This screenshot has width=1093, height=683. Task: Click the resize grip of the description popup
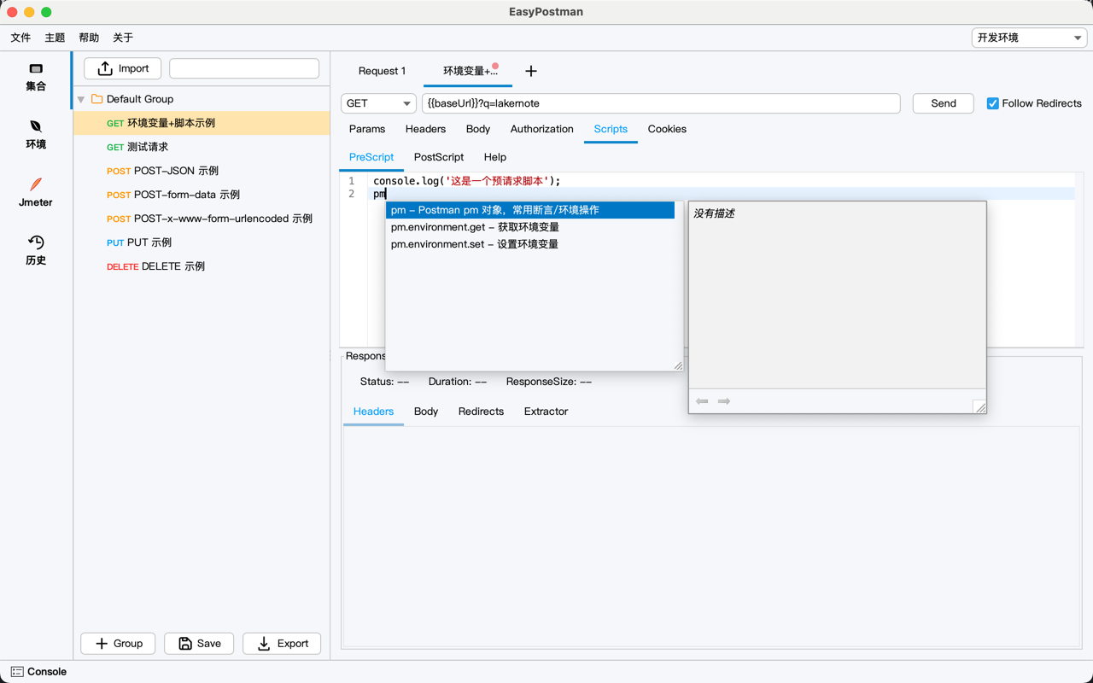[x=980, y=407]
